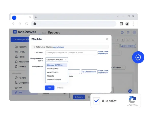The width and height of the screenshot is (154, 124).
Task: Click the image path field left of Обзор файлов
Action: 74,72
